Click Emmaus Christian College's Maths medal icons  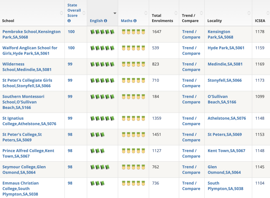point(133,183)
